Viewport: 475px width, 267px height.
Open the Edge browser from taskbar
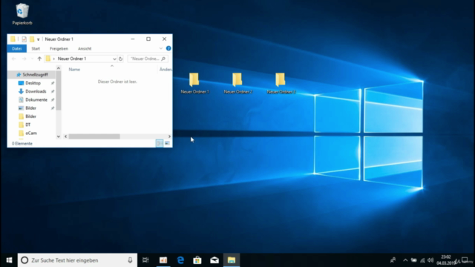tap(180, 260)
